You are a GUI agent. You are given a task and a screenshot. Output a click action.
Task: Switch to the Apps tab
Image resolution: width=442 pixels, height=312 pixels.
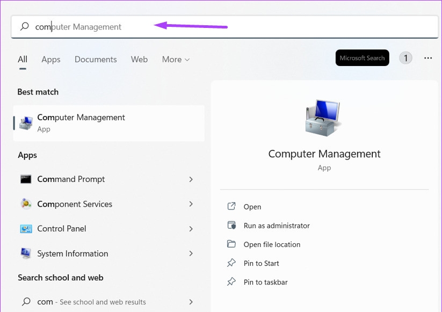point(50,59)
